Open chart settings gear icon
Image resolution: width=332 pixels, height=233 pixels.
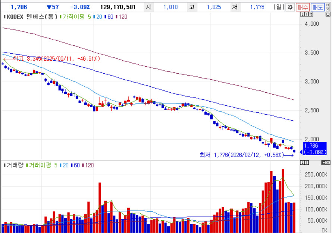pos(290,7)
